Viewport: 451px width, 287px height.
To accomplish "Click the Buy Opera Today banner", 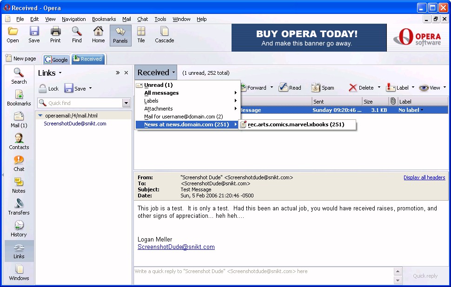I will (309, 38).
